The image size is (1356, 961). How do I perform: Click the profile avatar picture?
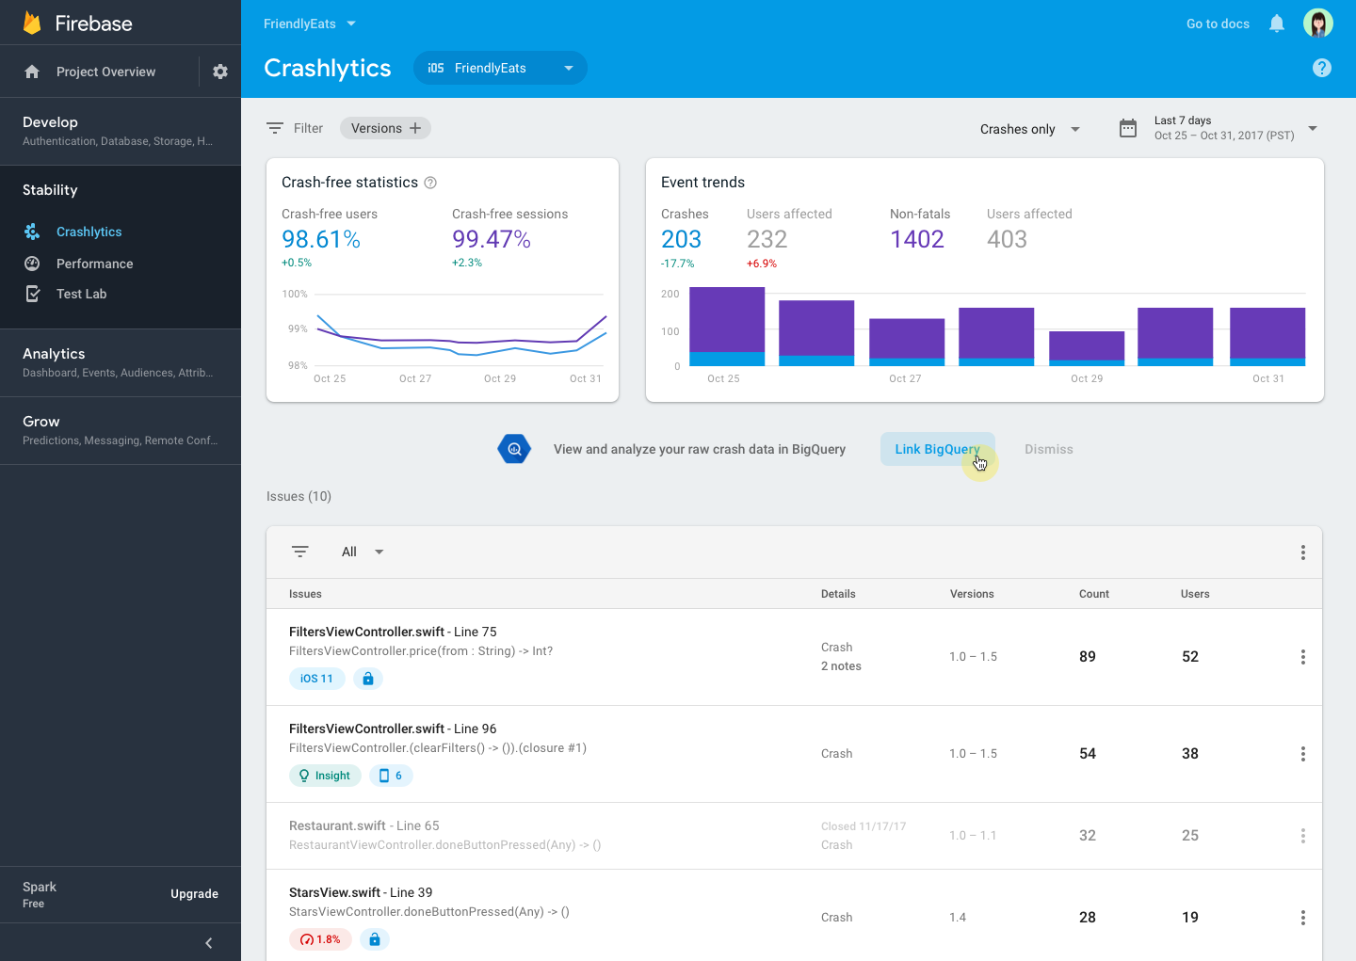tap(1317, 23)
